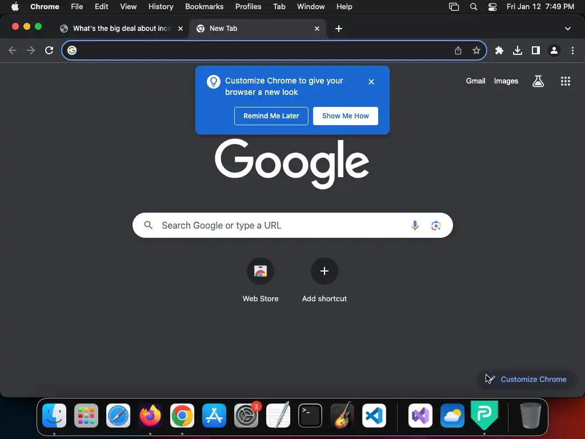Search by image with the Lens icon

tap(436, 225)
